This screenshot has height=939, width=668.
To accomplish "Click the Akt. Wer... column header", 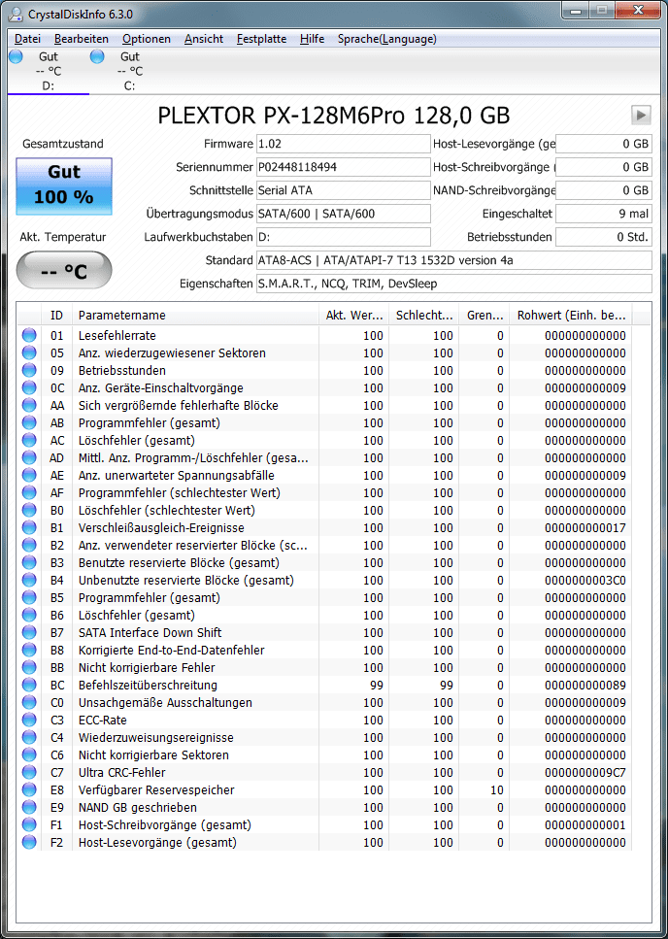I will [353, 315].
